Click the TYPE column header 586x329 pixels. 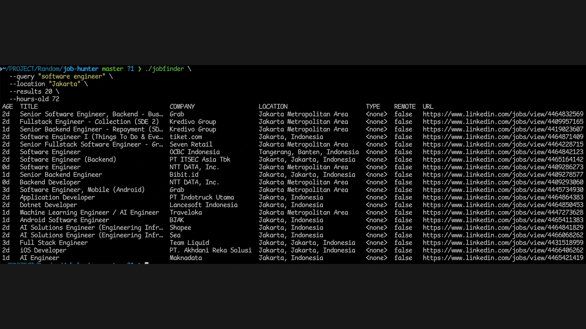pyautogui.click(x=373, y=106)
